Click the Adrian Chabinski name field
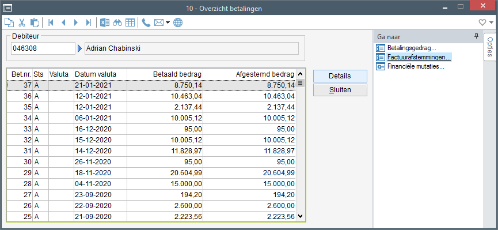Screen dimensions: 498x230 click(x=192, y=48)
